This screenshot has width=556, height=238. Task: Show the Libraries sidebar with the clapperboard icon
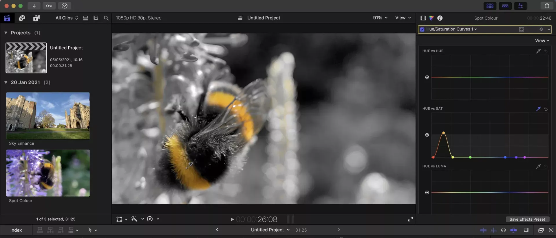point(7,18)
